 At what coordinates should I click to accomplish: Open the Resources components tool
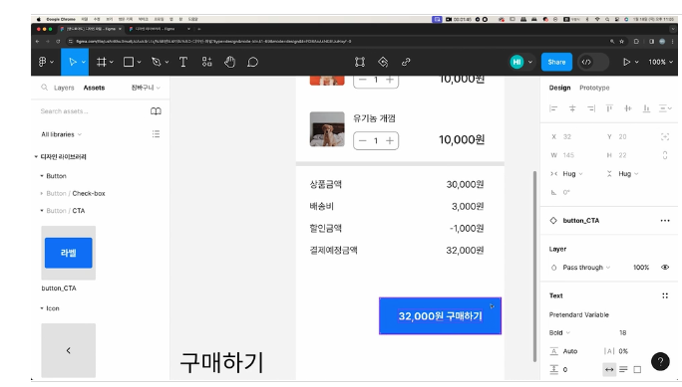pos(206,62)
